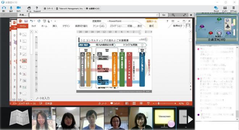Image resolution: width=239 pixels, height=130 pixels.
Task: Select the Viewscreen thumbnail
Action: tap(164, 118)
